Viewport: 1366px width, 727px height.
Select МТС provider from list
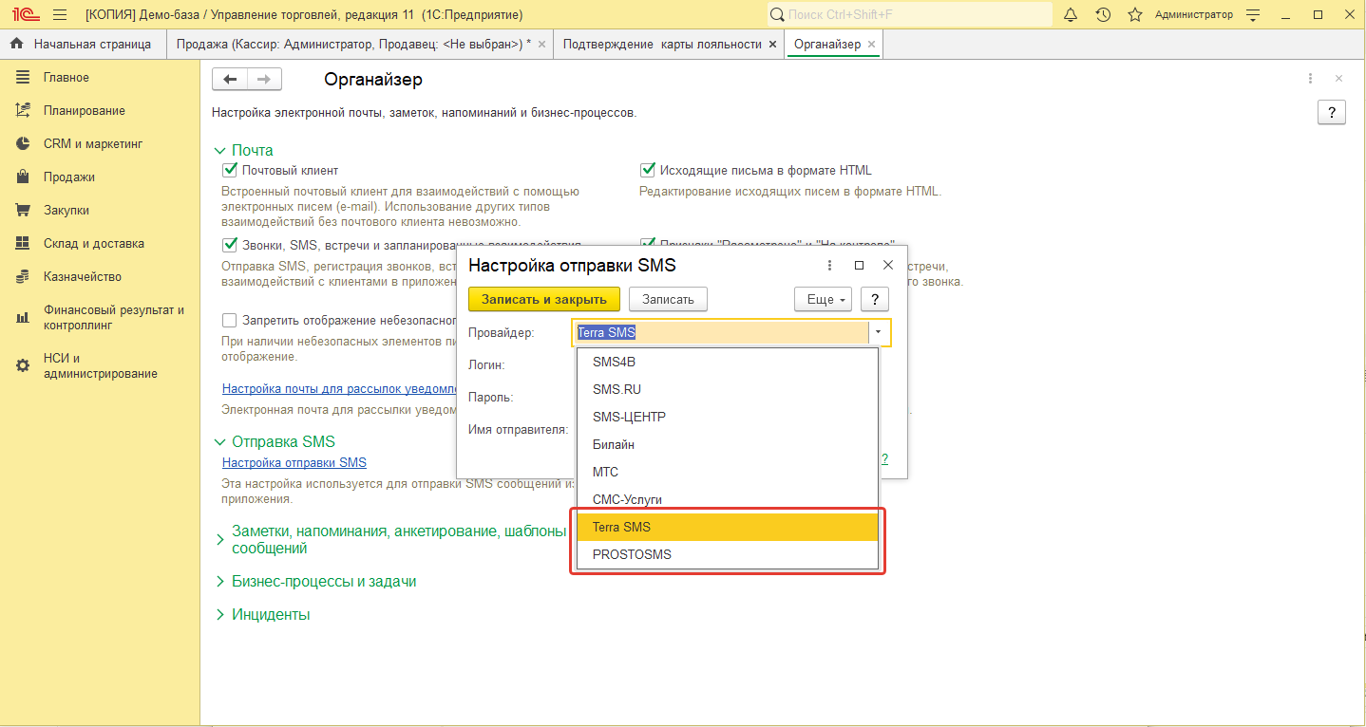[728, 472]
